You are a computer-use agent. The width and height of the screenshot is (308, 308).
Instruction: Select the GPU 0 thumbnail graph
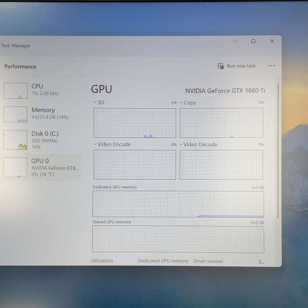click(x=15, y=167)
